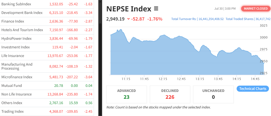Click the Advanced stocks count box
271x116 pixels.
point(126,94)
